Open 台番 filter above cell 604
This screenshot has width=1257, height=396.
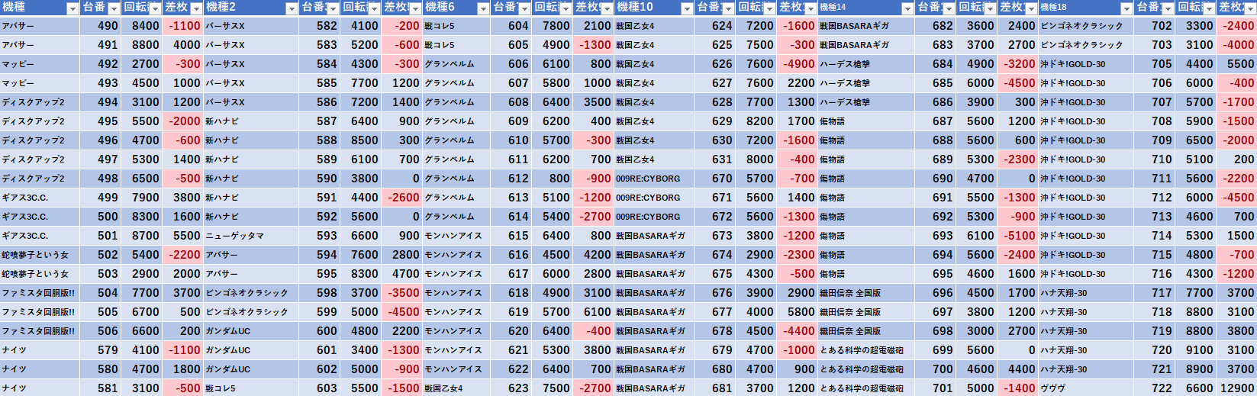point(524,8)
